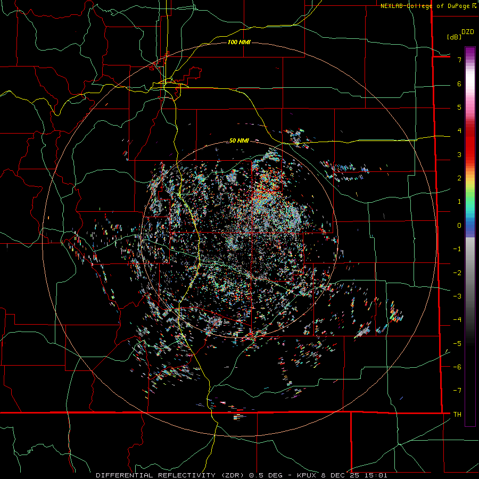Click the gray -2 dB band of the color bar

coord(470,273)
